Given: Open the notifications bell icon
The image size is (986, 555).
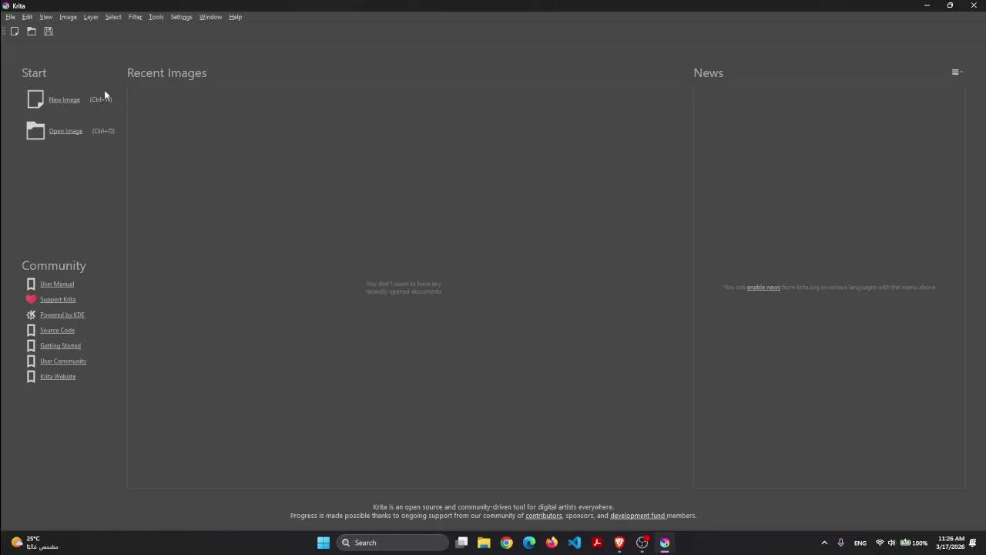Looking at the screenshot, I should [974, 543].
